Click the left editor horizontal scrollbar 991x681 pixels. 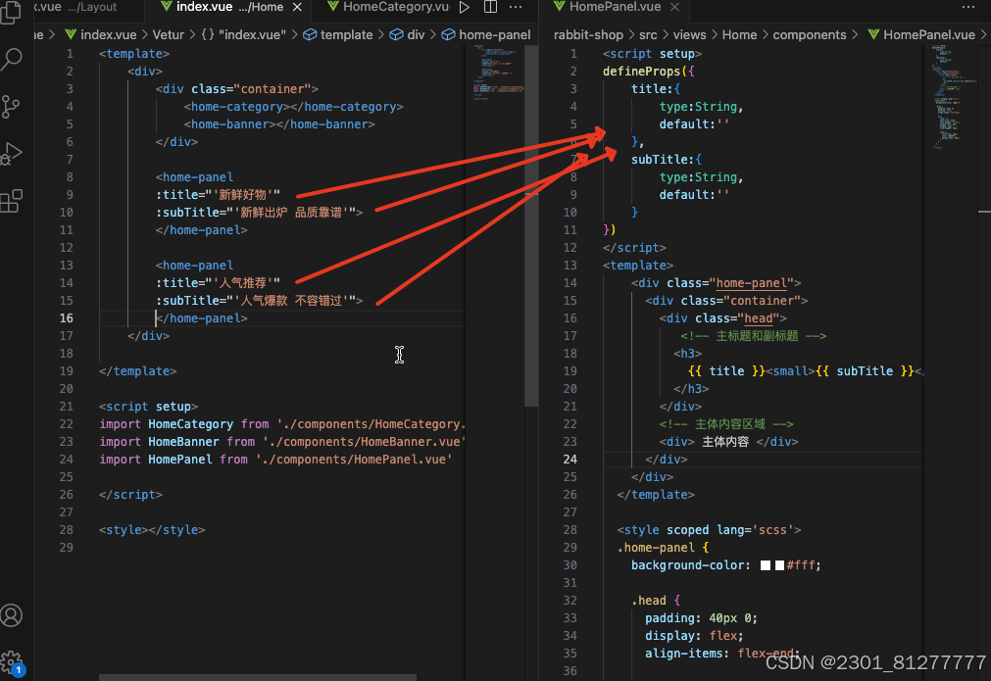tap(258, 677)
